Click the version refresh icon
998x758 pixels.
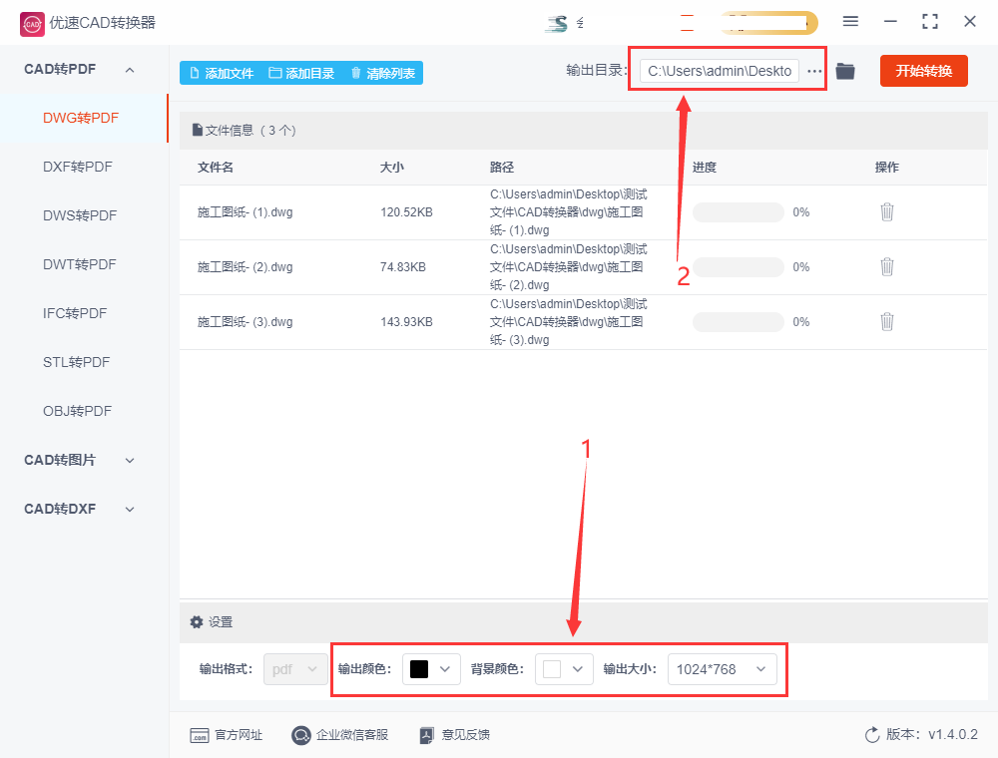[872, 735]
